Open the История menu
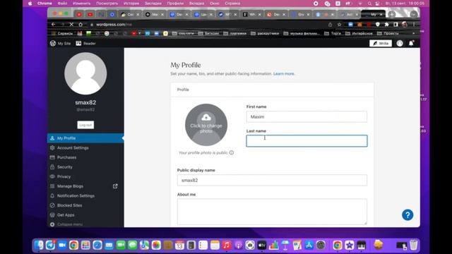Viewport: 452px width, 254px height. 131,4
